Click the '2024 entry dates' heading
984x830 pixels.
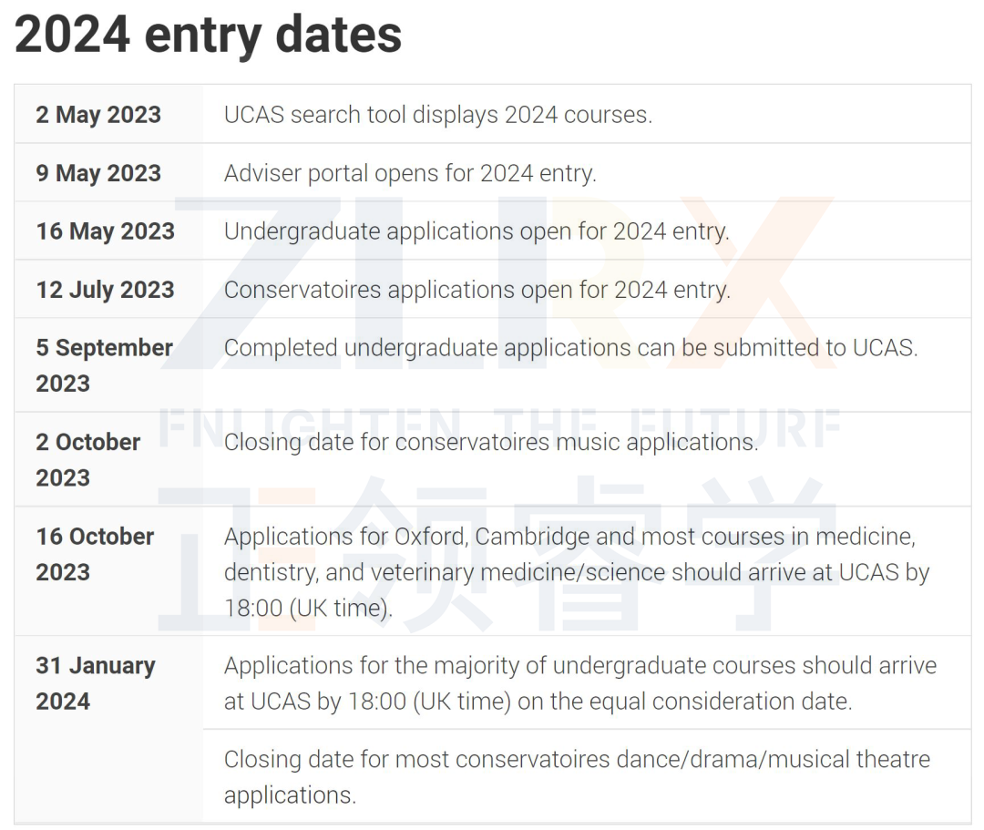click(x=208, y=36)
